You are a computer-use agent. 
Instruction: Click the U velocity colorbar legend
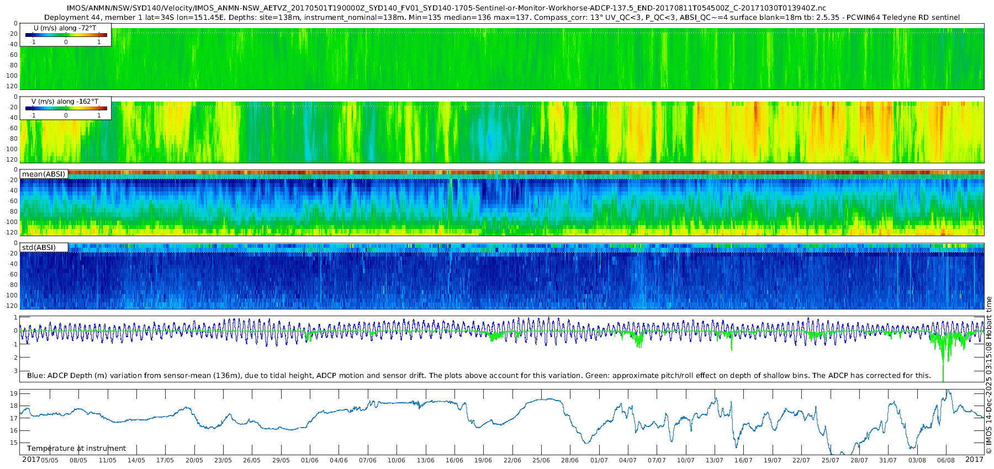pos(66,35)
